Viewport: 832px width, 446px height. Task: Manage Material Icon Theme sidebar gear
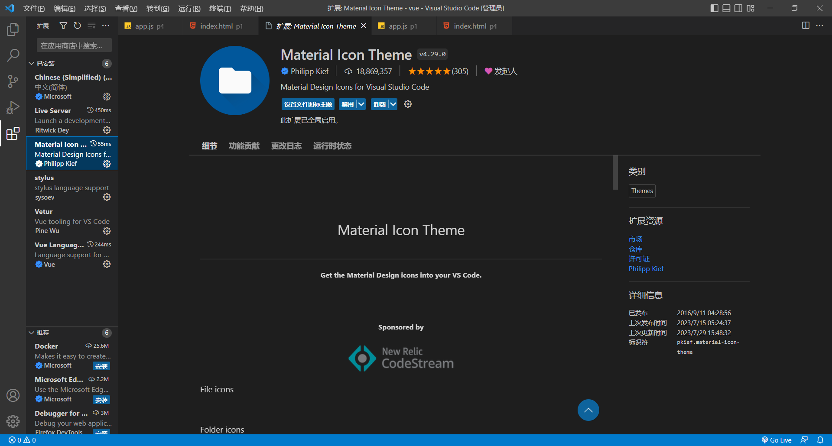pos(107,164)
